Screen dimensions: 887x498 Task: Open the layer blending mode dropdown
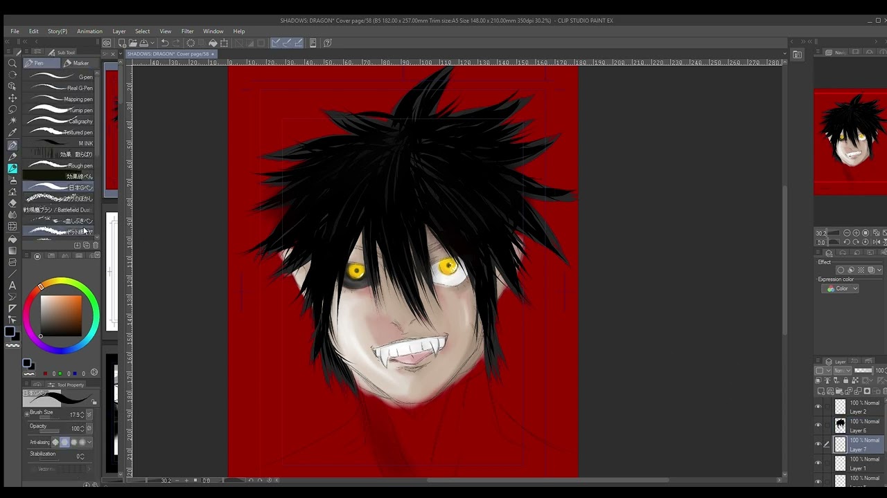coord(842,371)
